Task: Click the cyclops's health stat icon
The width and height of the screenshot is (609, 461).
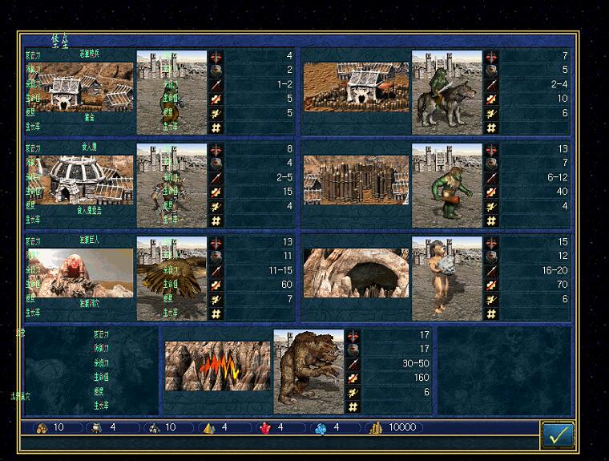Action: point(491,285)
